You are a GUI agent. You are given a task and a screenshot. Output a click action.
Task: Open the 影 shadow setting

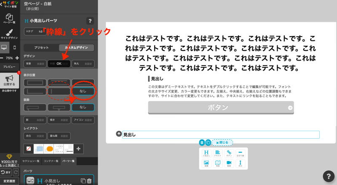pyautogui.click(x=35, y=120)
